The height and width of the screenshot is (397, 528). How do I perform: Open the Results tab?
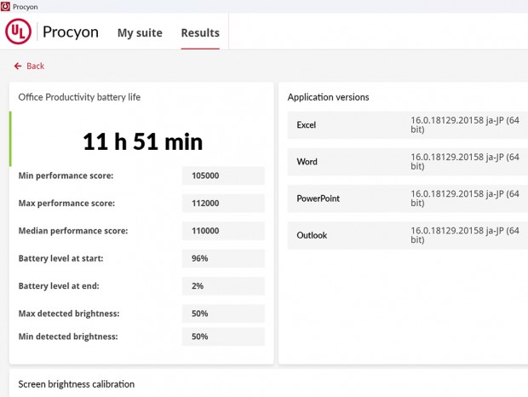pyautogui.click(x=200, y=33)
